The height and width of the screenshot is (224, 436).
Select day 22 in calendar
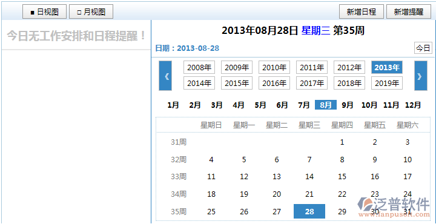tap(342, 194)
